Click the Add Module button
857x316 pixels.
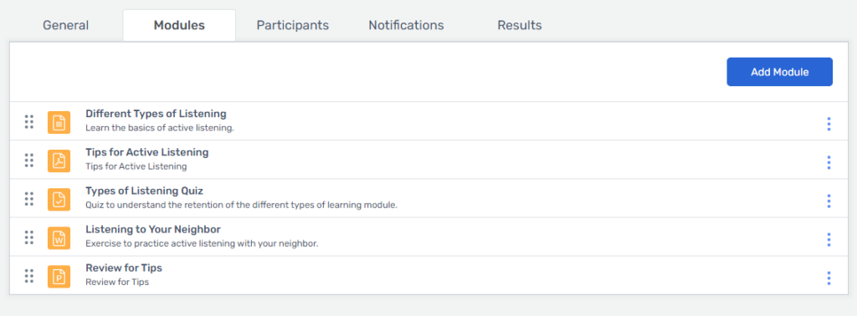tap(779, 72)
